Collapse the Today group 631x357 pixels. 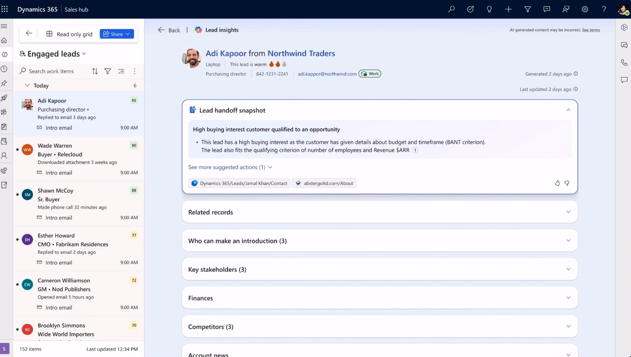point(28,85)
